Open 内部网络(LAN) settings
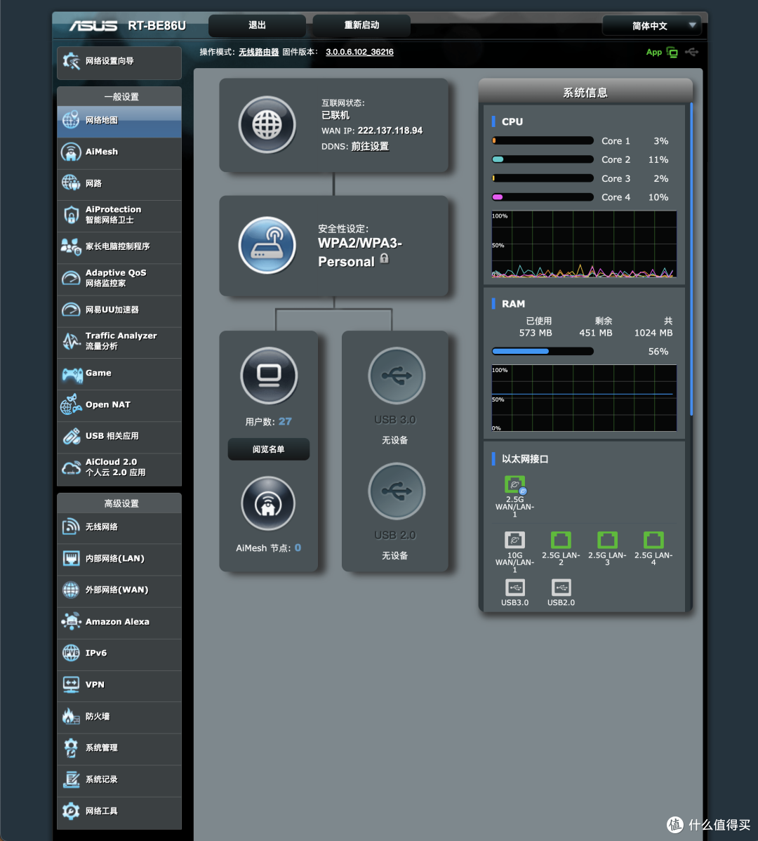 [119, 559]
